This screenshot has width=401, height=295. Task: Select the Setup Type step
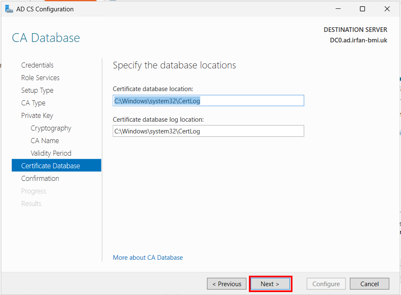tap(37, 90)
